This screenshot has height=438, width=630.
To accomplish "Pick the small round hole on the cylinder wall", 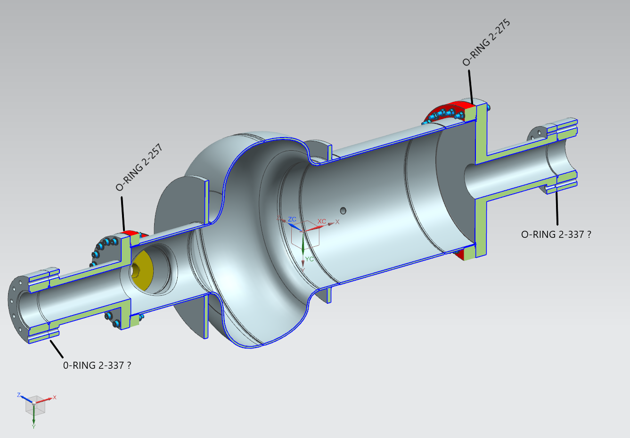I will pos(343,210).
